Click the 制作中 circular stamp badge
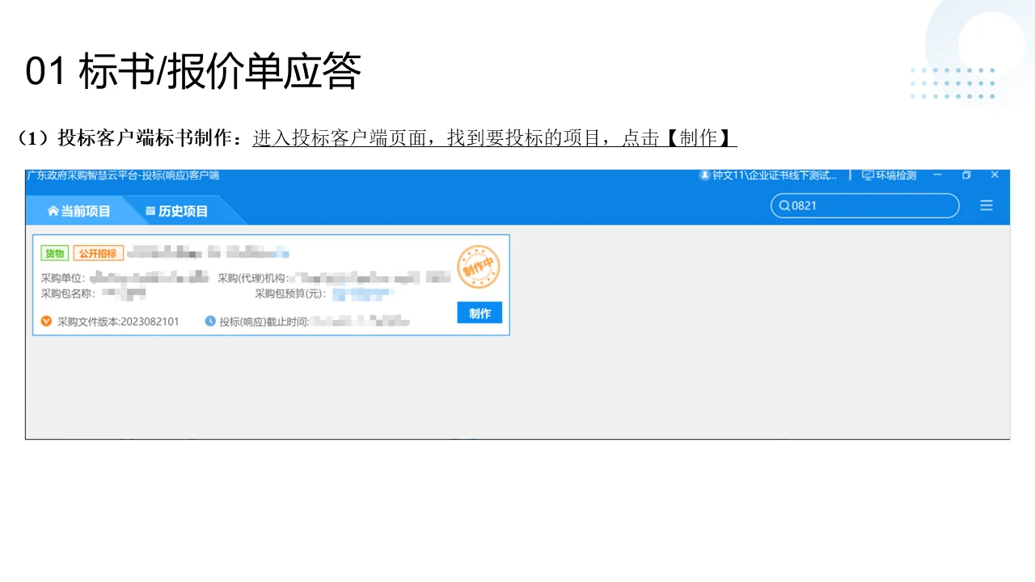 tap(479, 267)
